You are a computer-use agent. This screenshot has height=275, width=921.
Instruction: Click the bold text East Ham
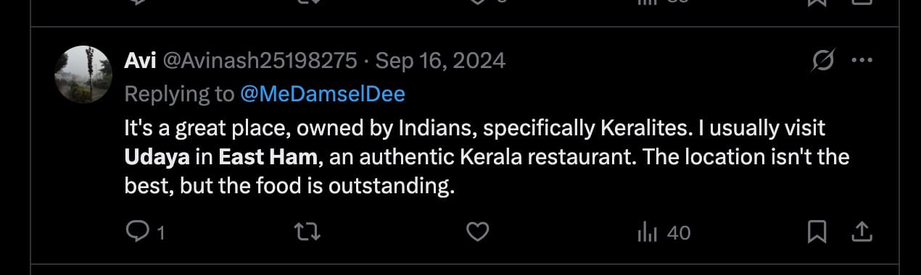pos(268,157)
